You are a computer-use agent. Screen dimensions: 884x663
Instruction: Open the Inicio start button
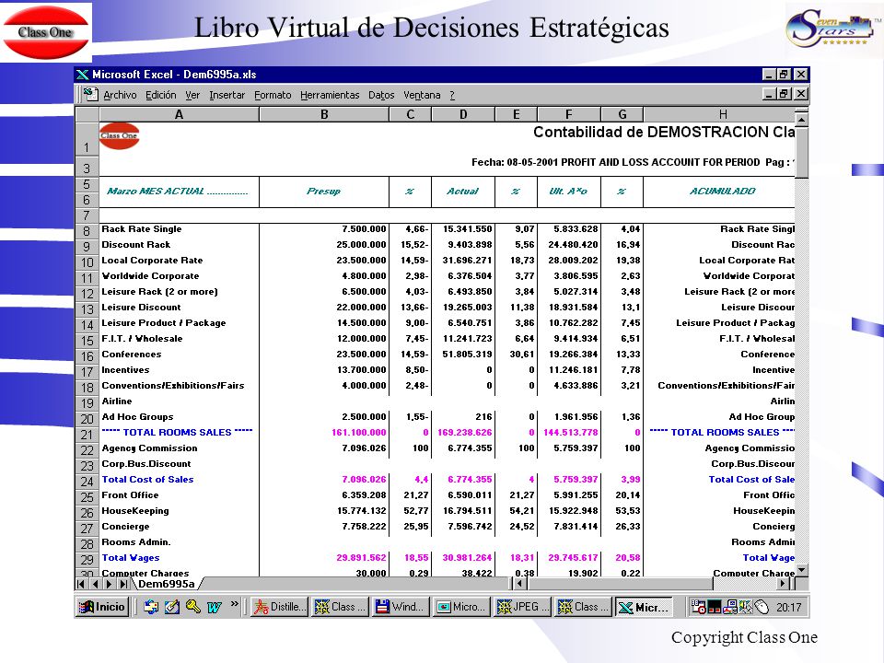[101, 607]
